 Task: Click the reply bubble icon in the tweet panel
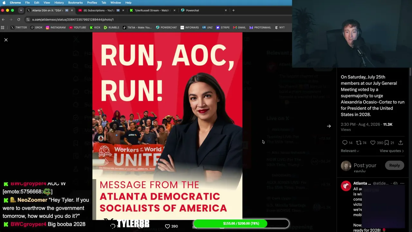click(345, 142)
